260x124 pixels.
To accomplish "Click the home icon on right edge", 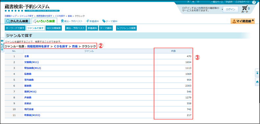I will [257, 82].
